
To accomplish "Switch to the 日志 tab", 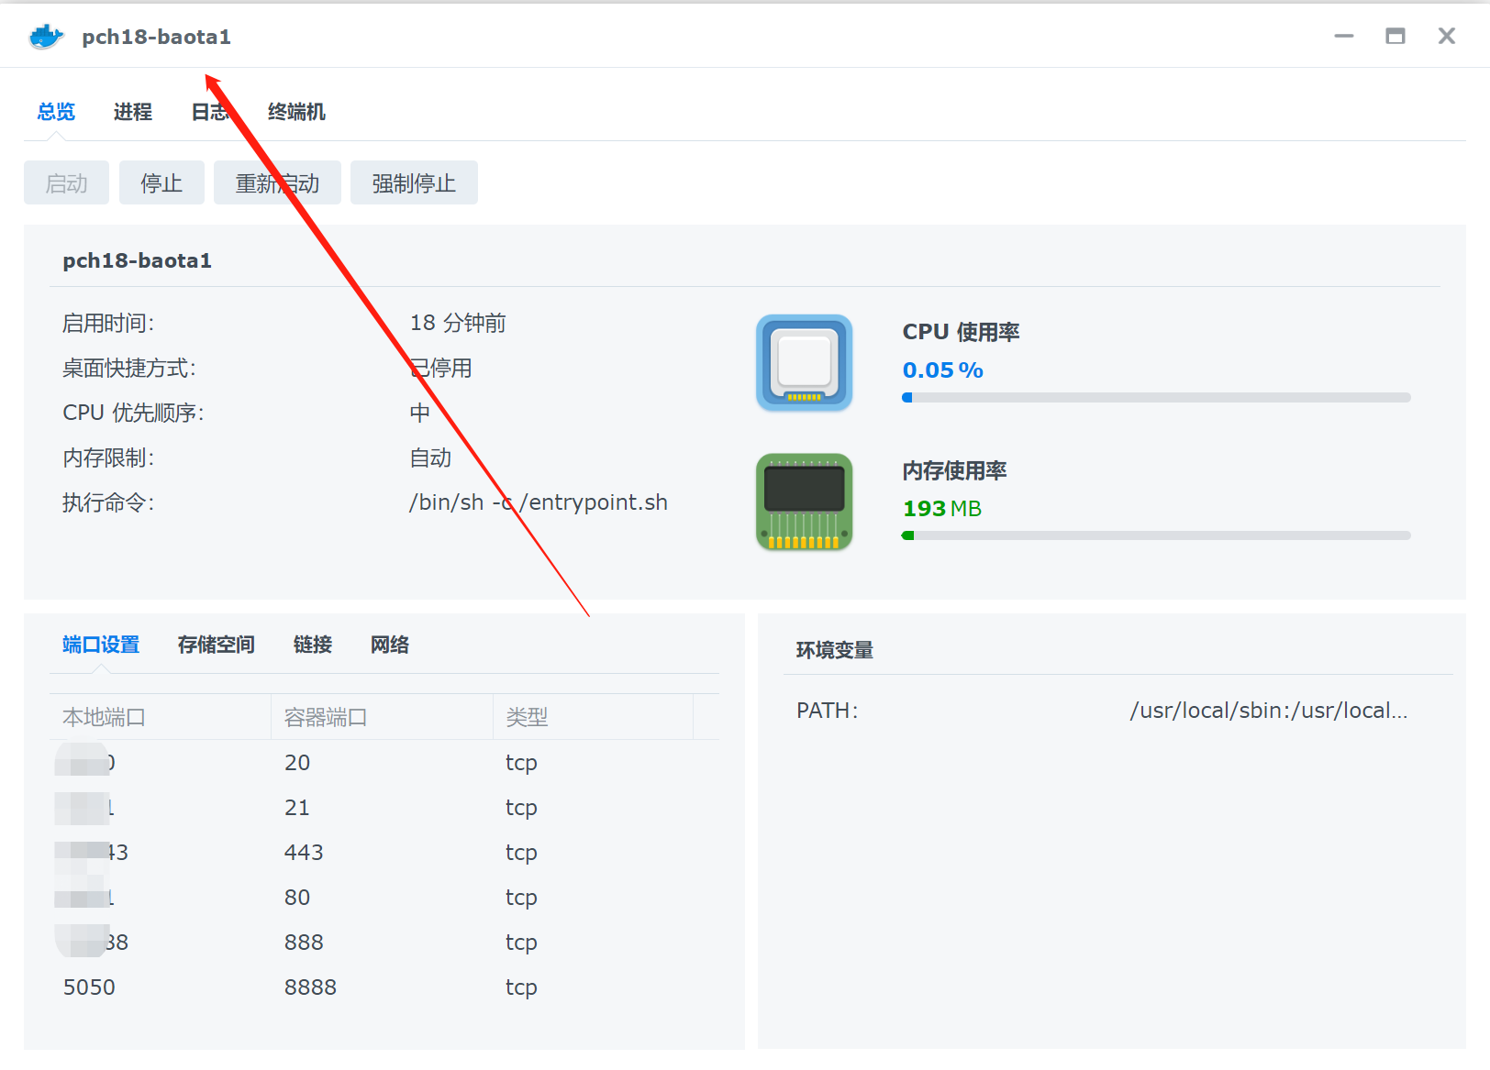I will tap(209, 111).
